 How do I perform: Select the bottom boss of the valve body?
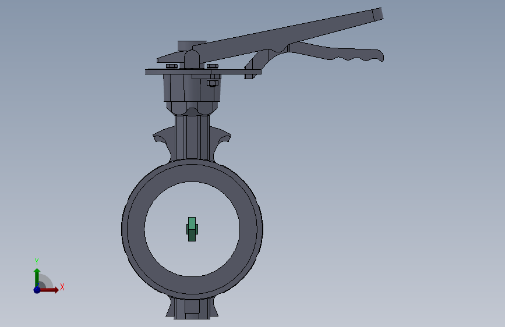[192, 308]
